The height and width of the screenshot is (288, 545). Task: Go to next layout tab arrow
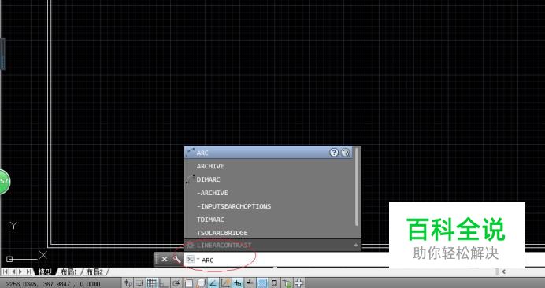[20, 271]
